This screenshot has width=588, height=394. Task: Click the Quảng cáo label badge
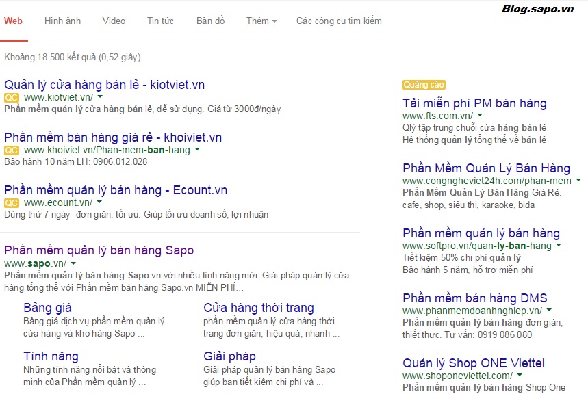[424, 85]
